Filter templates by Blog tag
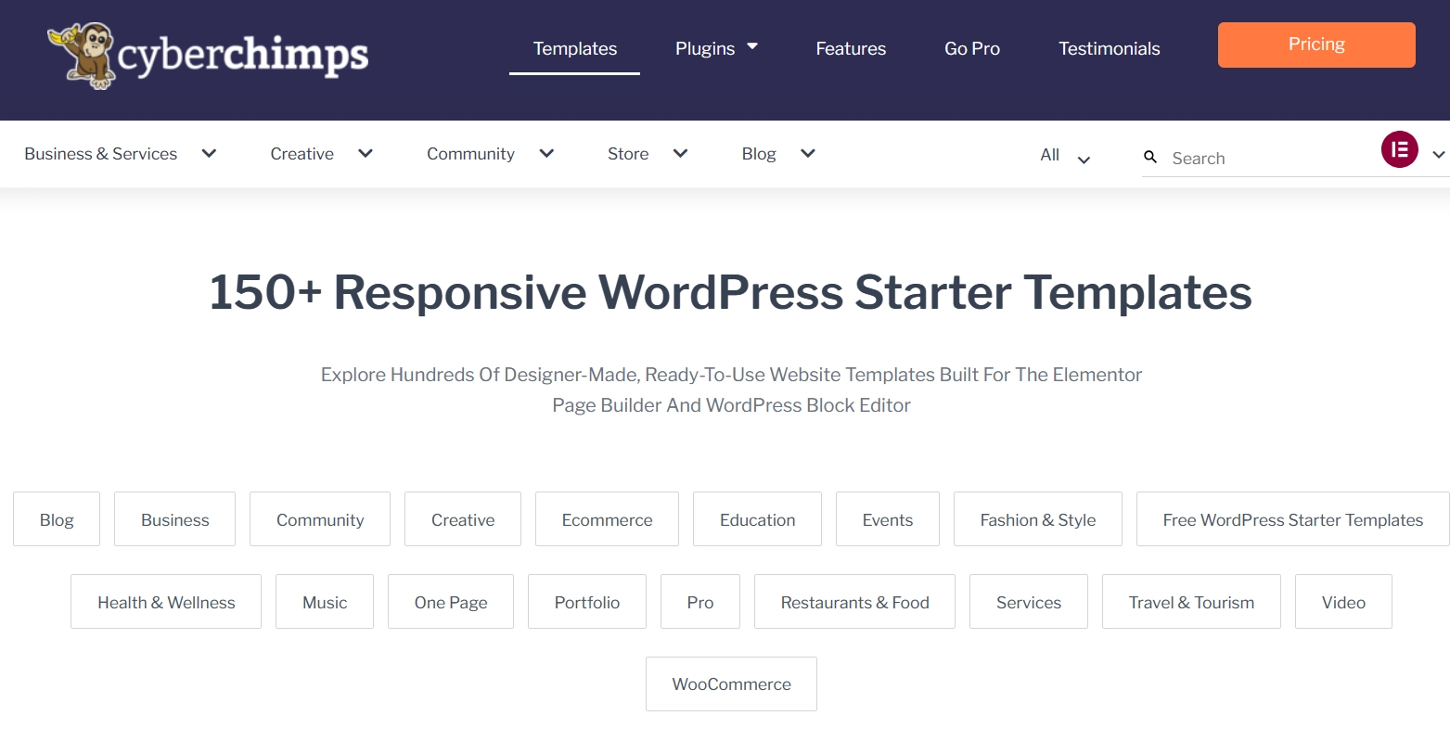This screenshot has height=741, width=1450. tap(57, 519)
